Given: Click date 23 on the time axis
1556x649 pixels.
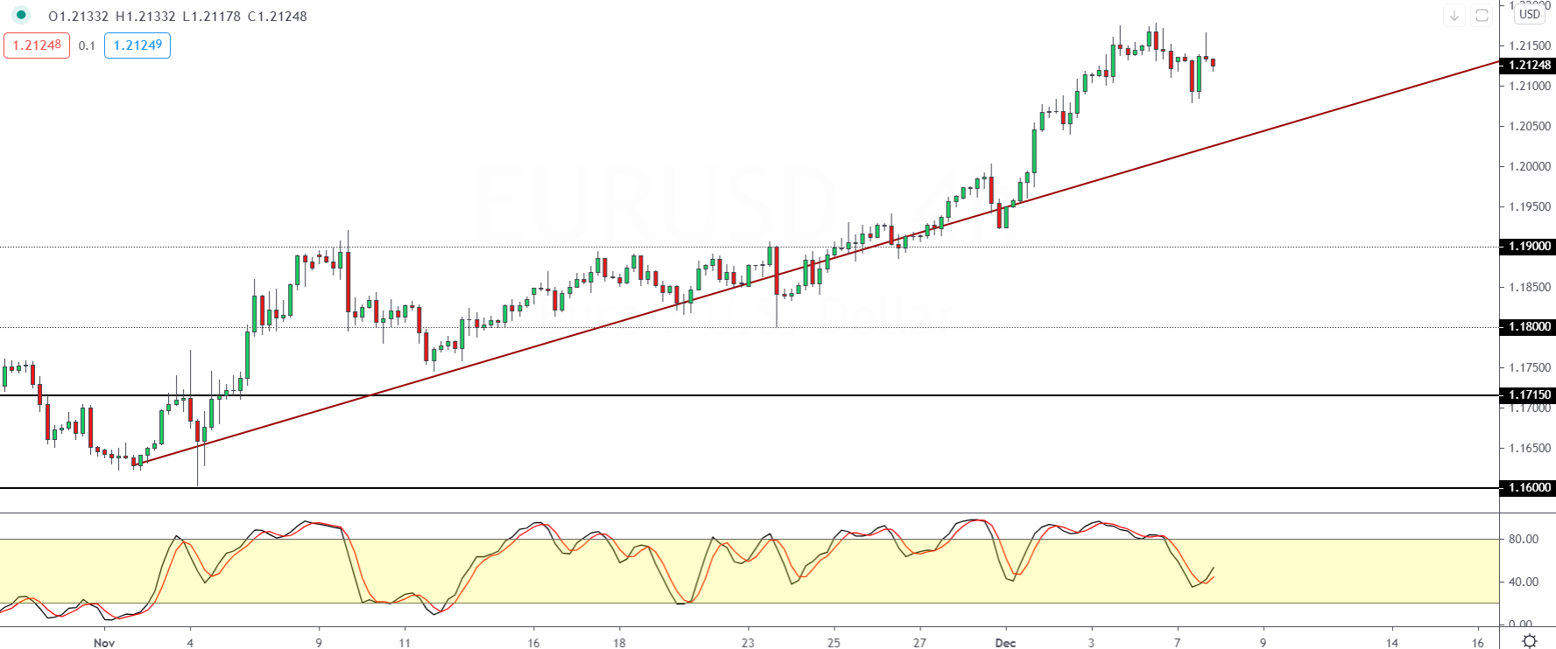Looking at the screenshot, I should point(748,643).
